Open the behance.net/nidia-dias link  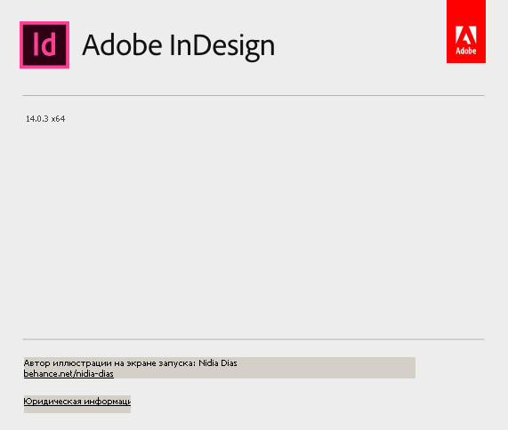point(69,374)
